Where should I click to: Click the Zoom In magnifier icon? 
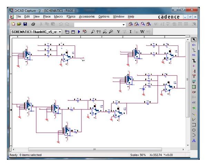click(131, 24)
